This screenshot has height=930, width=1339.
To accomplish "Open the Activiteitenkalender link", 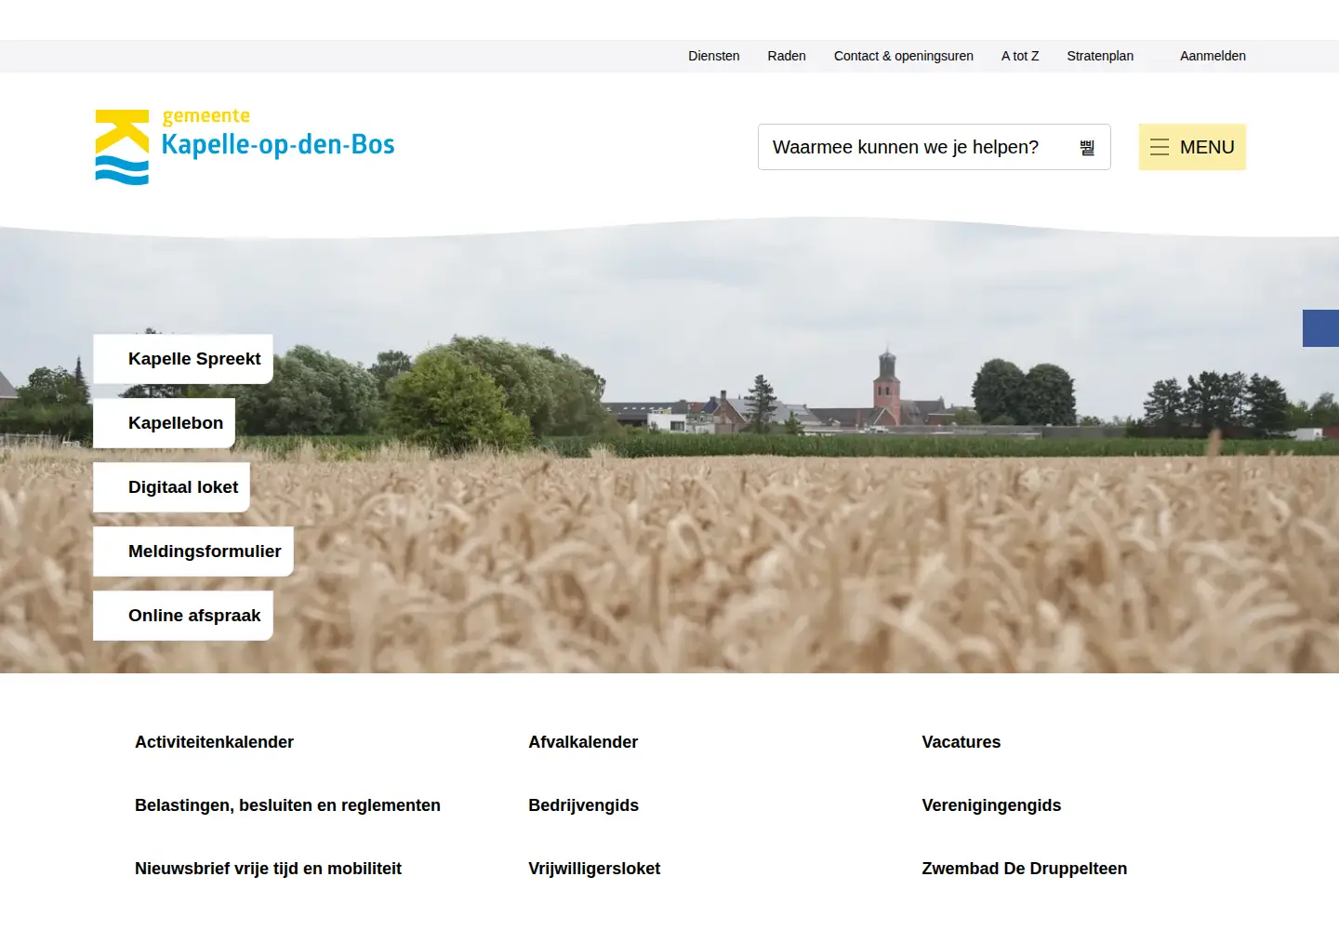I will pos(214,742).
